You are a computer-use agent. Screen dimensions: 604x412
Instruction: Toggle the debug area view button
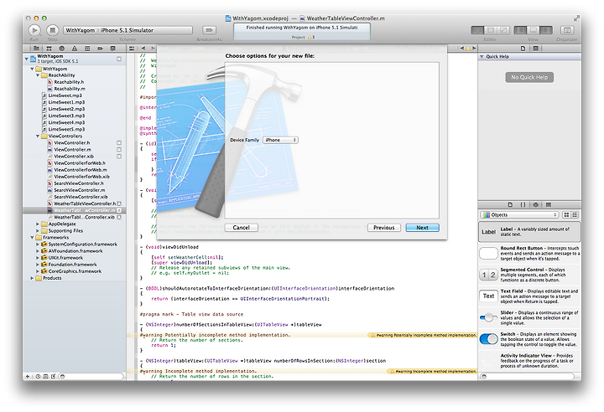coord(534,30)
